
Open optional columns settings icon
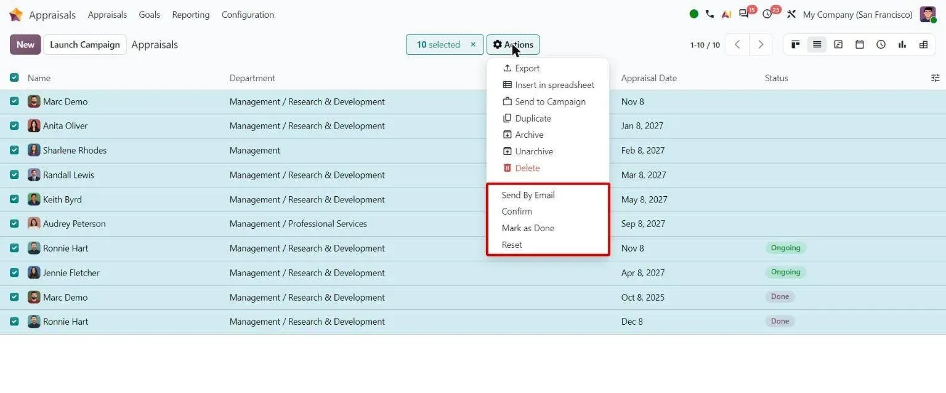point(935,78)
